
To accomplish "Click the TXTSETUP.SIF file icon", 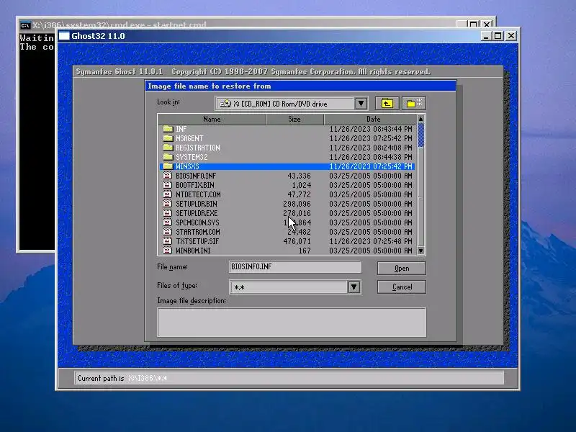I will tap(168, 241).
